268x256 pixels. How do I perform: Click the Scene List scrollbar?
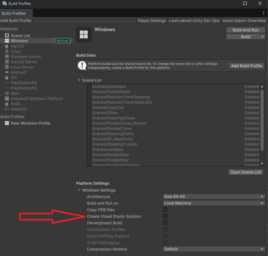262,125
